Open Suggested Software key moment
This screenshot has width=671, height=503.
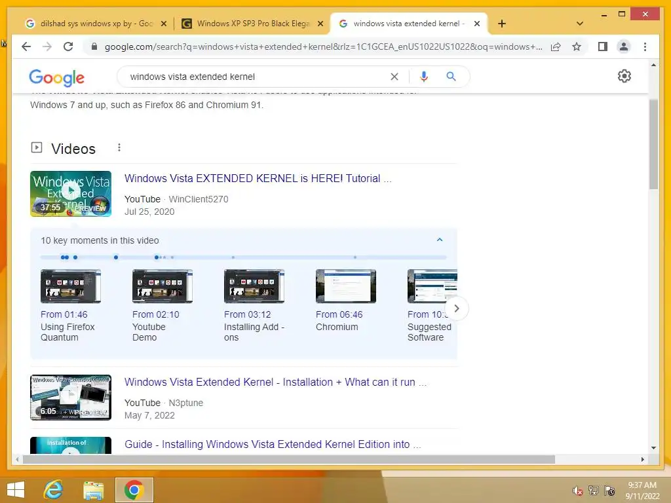(429, 332)
